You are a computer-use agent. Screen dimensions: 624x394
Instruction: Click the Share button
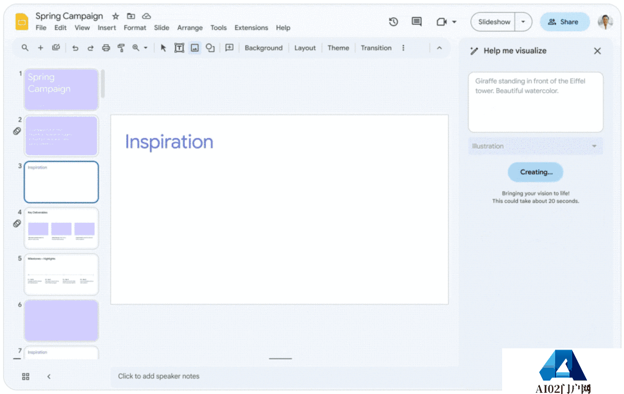click(564, 22)
